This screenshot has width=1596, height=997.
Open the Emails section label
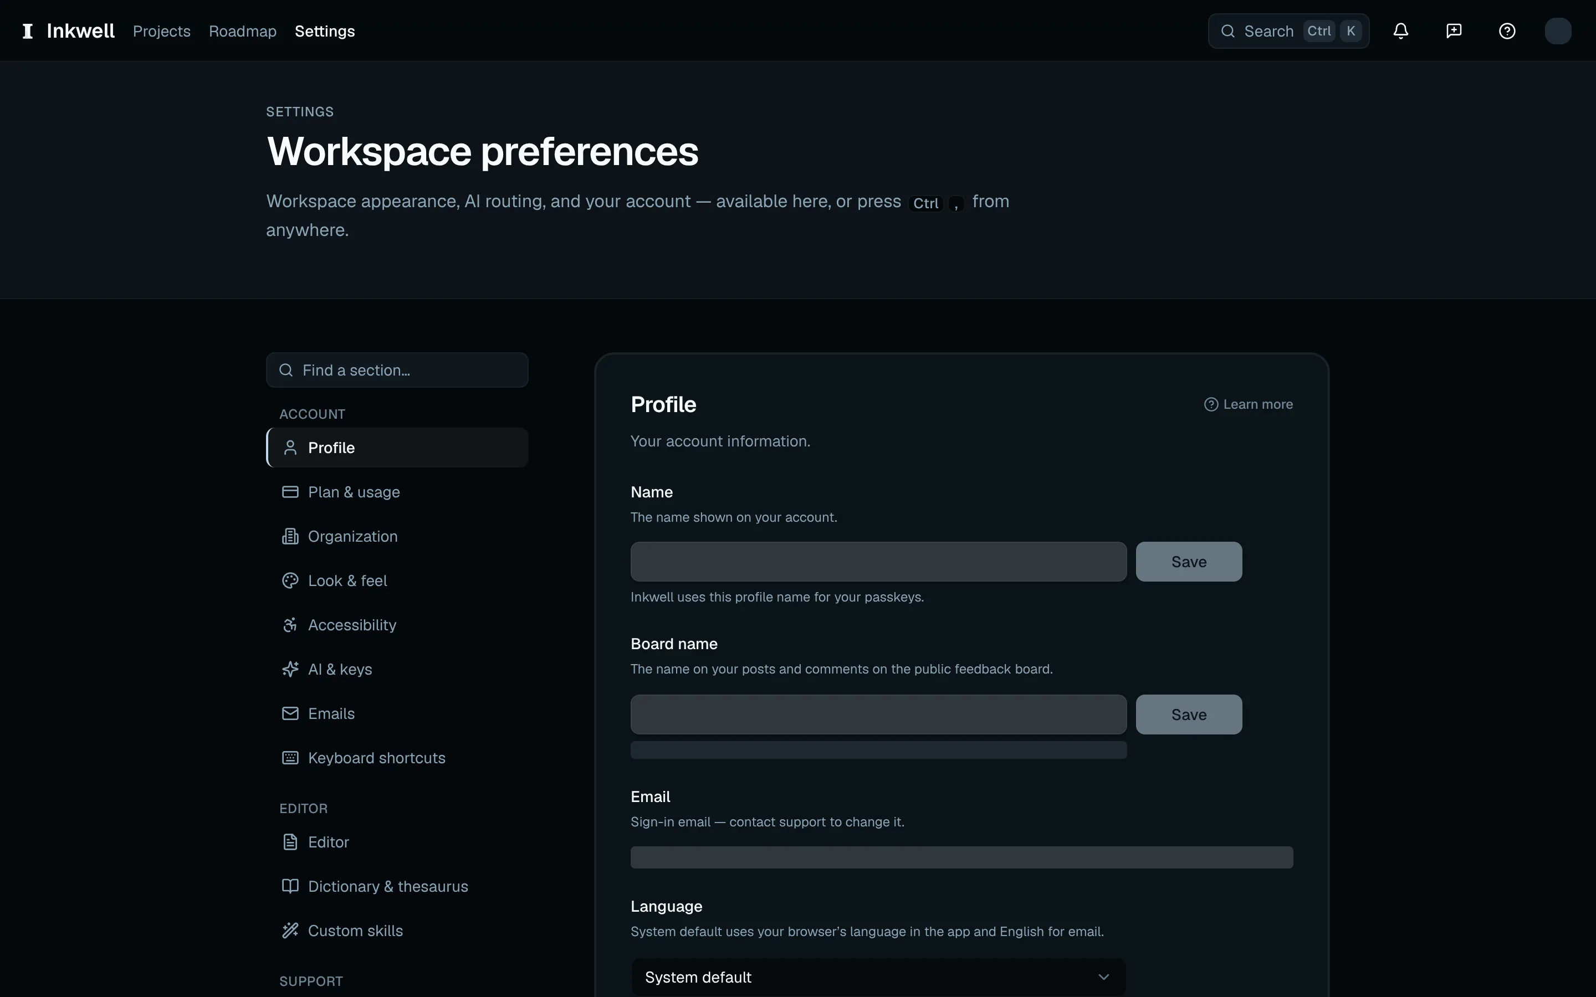331,713
